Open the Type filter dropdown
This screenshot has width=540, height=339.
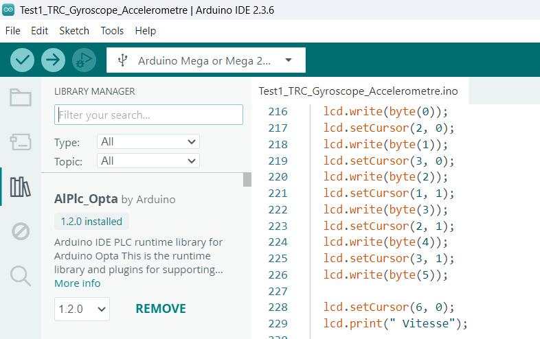point(148,142)
